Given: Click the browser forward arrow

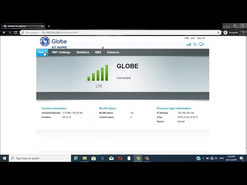Looking at the screenshot, I should (10, 32).
